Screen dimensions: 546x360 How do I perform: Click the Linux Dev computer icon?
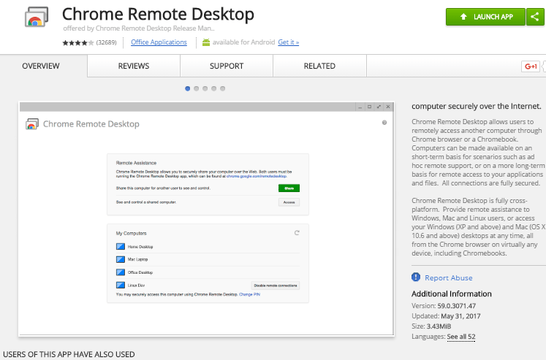click(121, 286)
